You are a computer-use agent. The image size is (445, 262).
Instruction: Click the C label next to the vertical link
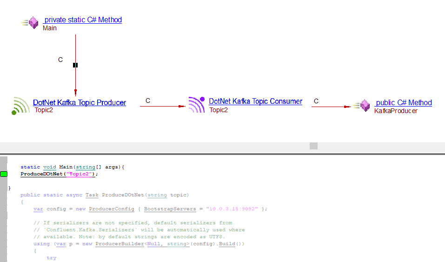pos(60,60)
